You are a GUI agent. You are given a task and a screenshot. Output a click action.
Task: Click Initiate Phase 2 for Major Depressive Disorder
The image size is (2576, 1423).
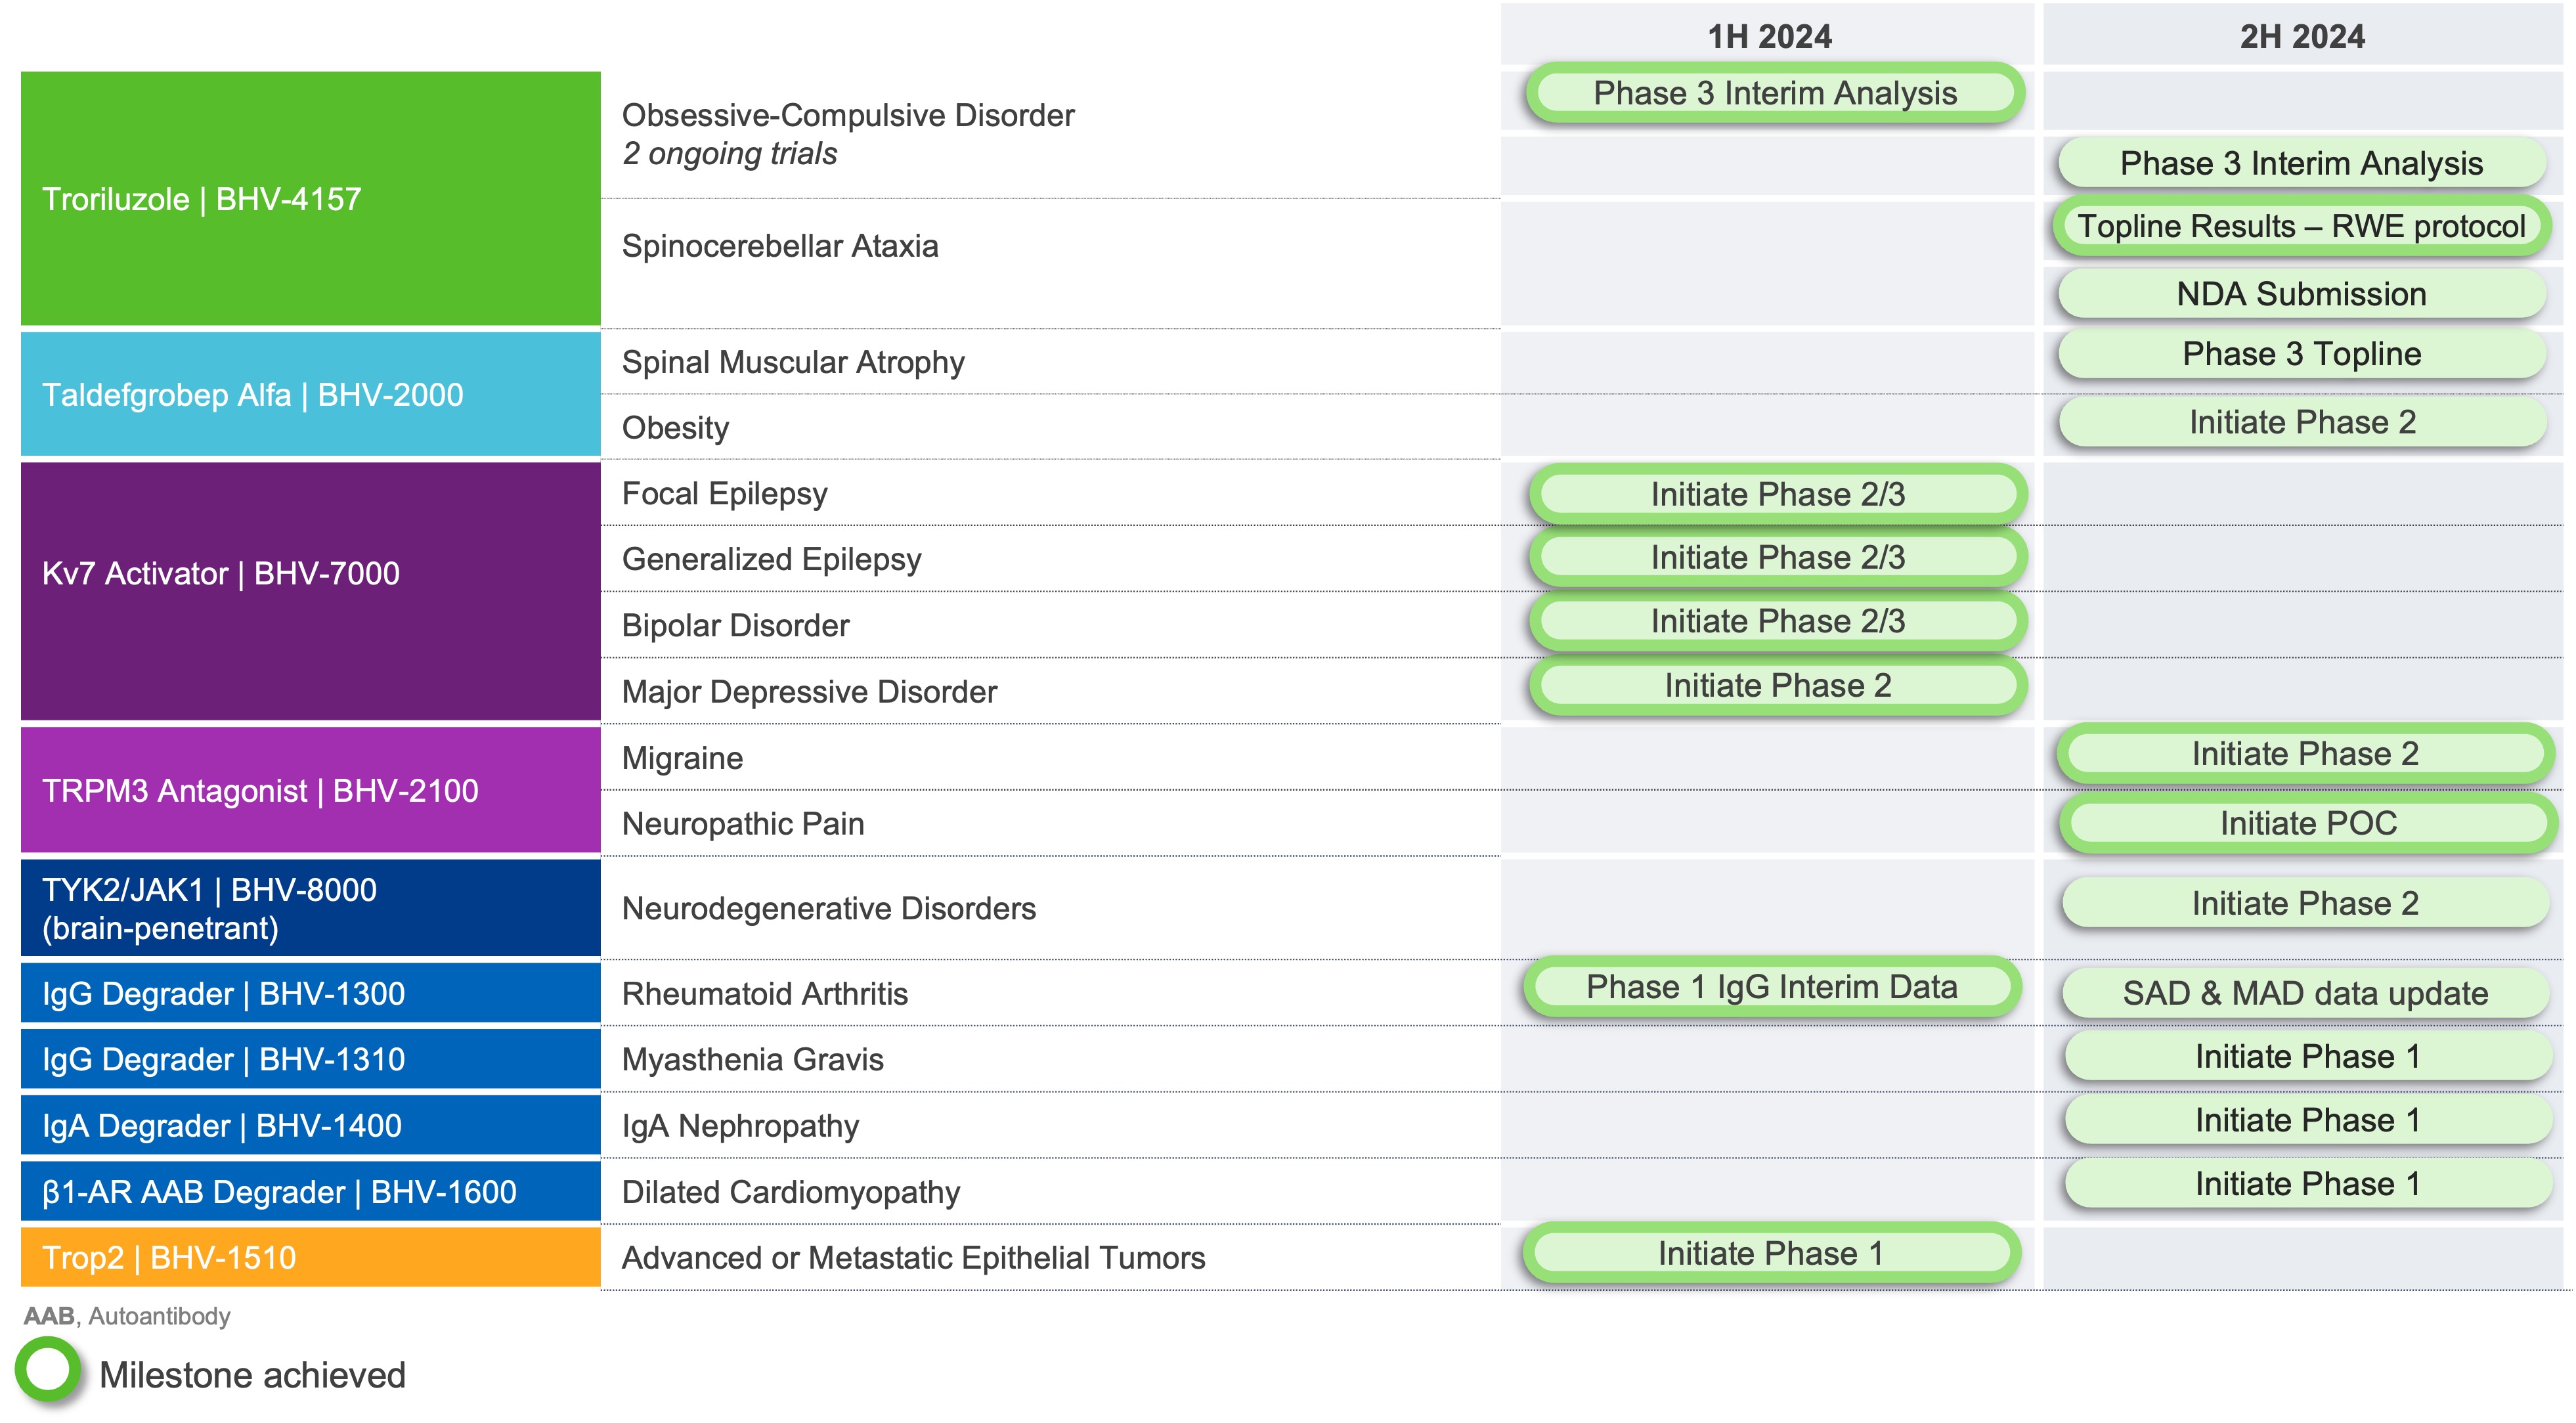click(x=1777, y=686)
